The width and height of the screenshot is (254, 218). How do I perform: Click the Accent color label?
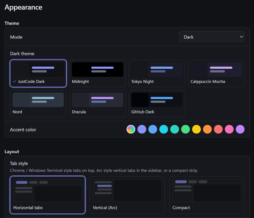click(x=23, y=129)
